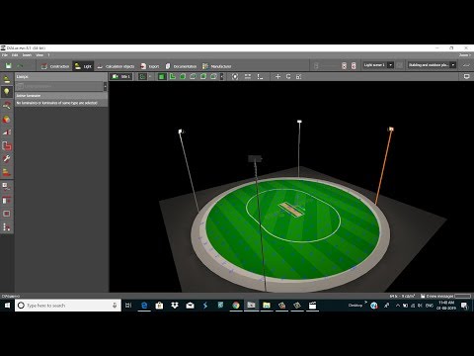Use the Lamps panel scrollbar arrows
This screenshot has height=356, width=474.
[x=105, y=86]
